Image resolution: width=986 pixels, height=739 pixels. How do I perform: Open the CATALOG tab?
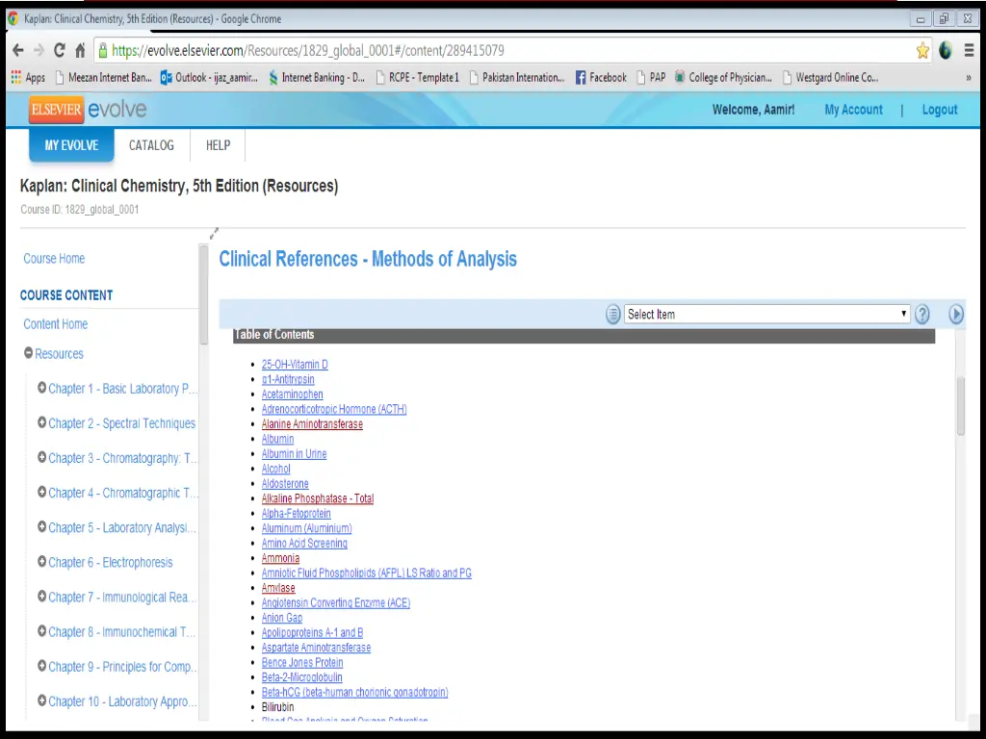(x=151, y=145)
